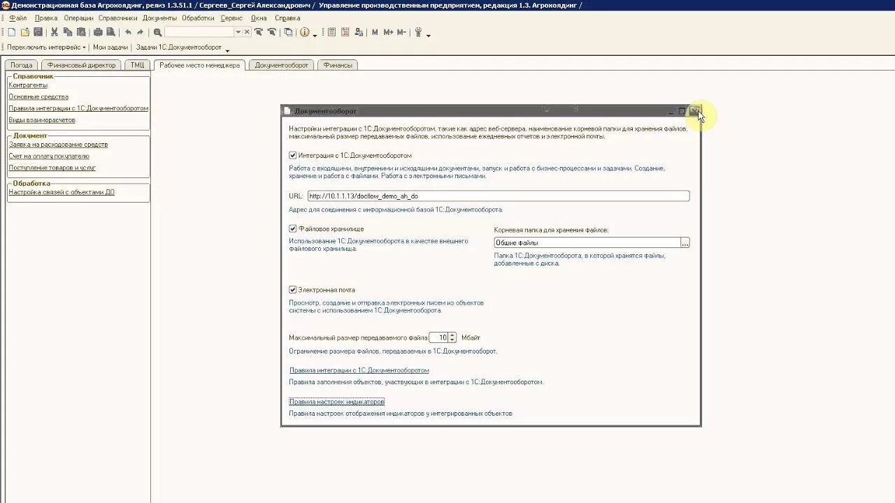The width and height of the screenshot is (895, 503).
Task: Click the Print preview icon
Action: (x=111, y=32)
